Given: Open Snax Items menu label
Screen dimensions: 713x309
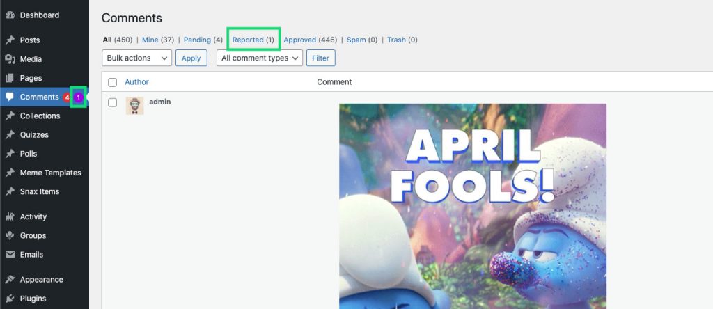Looking at the screenshot, I should (x=40, y=192).
